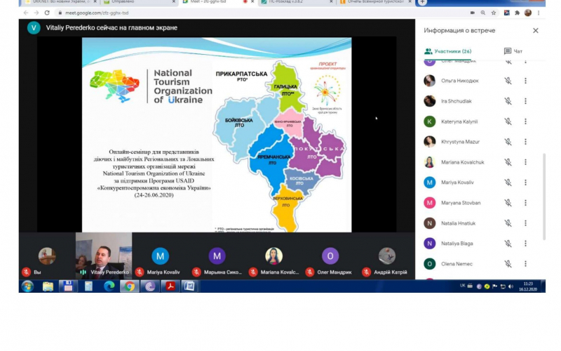Close the meeting information side panel
The height and width of the screenshot is (351, 561).
pos(535,30)
